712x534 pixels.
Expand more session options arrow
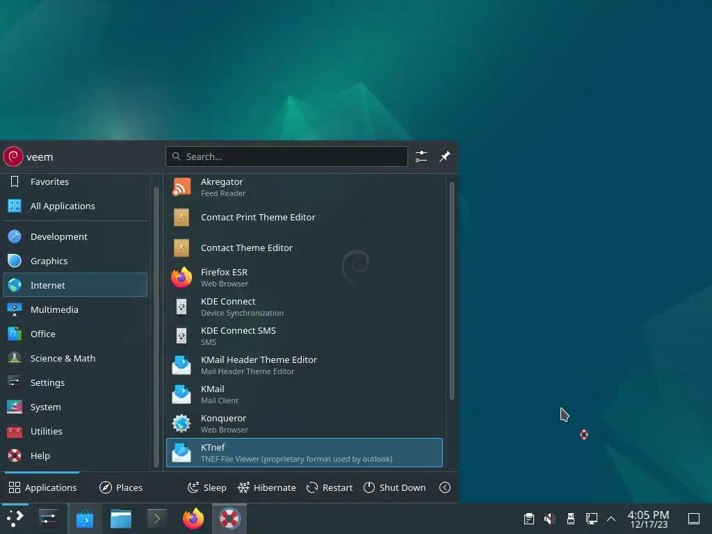tap(445, 487)
